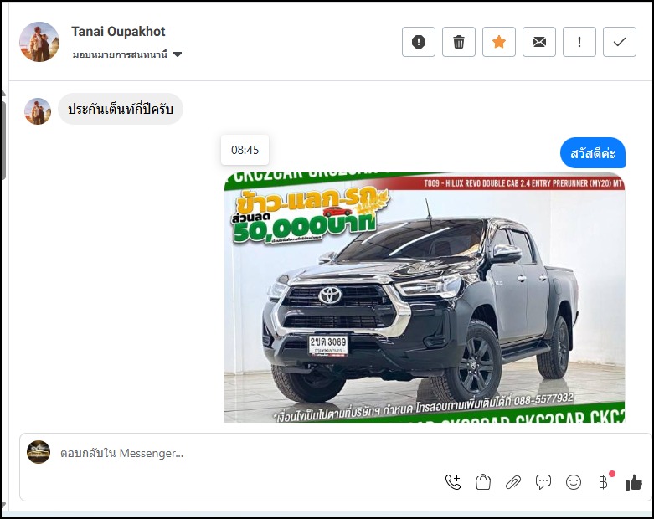Delete conversation with the trash icon

[x=459, y=42]
